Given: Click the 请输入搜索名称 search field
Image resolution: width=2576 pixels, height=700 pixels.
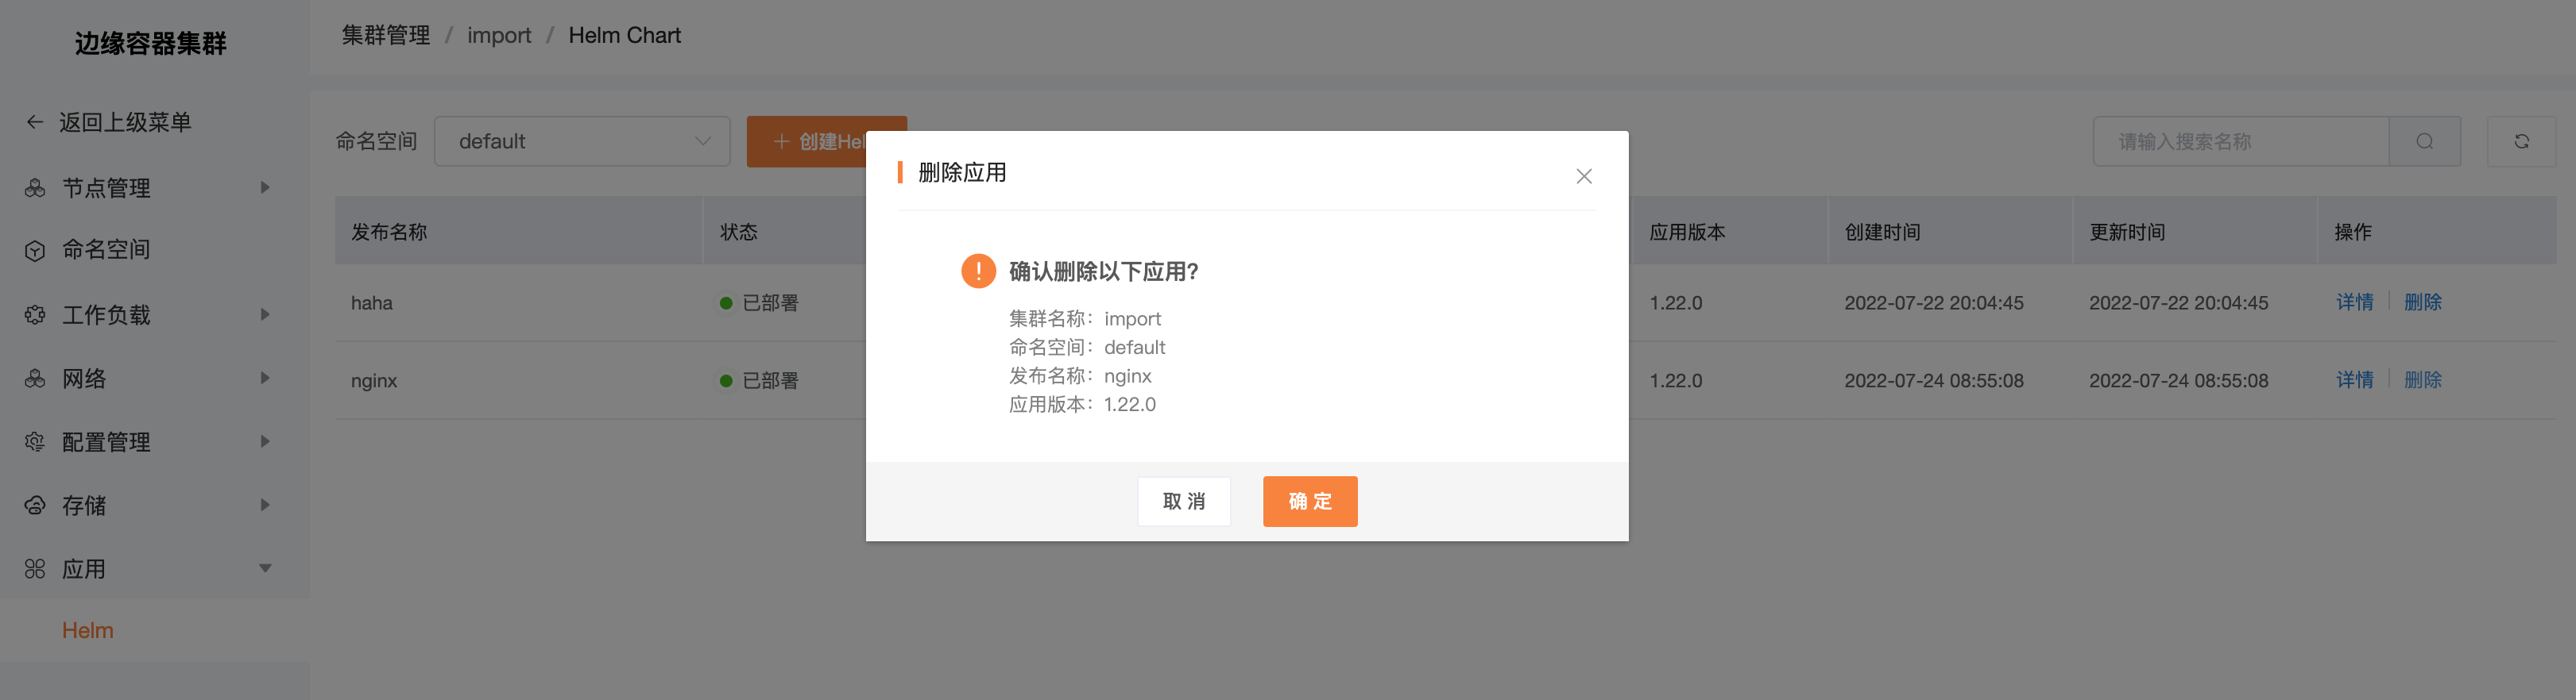Looking at the screenshot, I should pyautogui.click(x=2240, y=140).
